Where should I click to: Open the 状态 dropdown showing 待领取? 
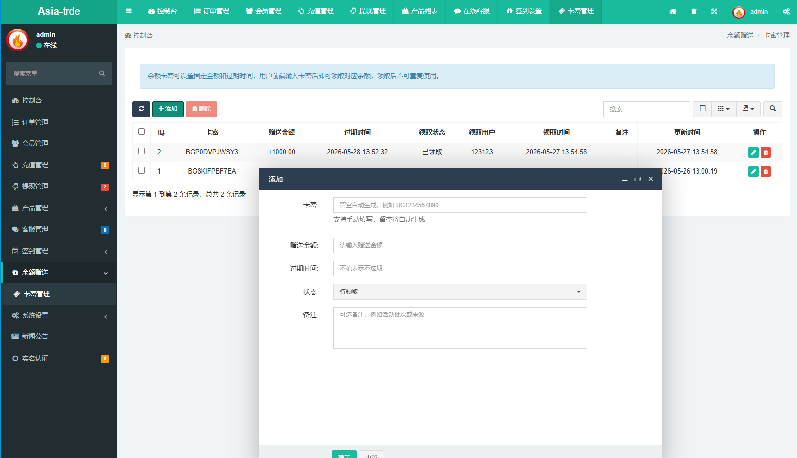[460, 292]
